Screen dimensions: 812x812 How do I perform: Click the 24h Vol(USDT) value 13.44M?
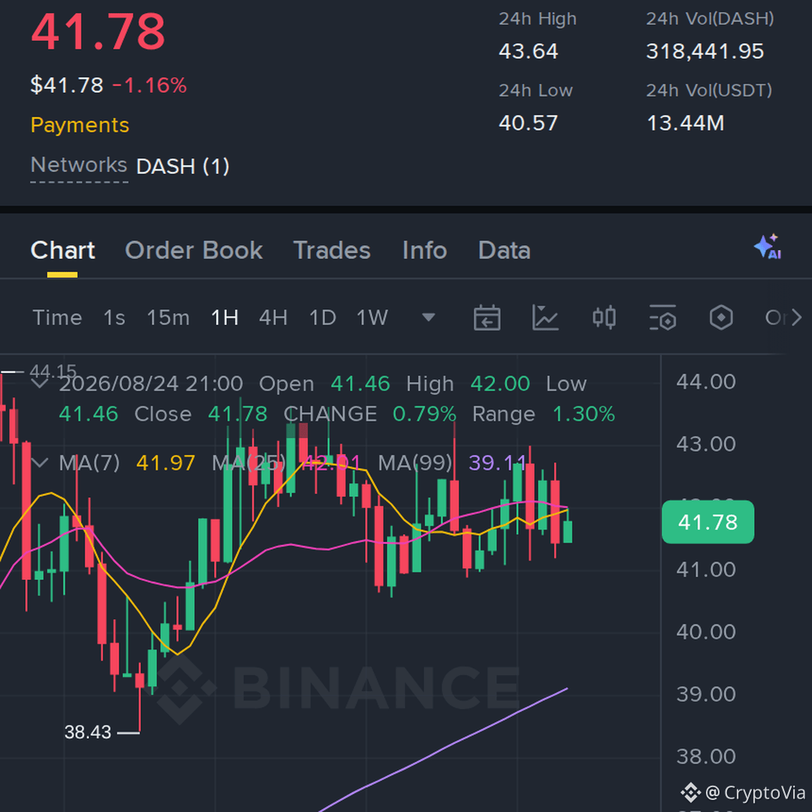pos(685,123)
